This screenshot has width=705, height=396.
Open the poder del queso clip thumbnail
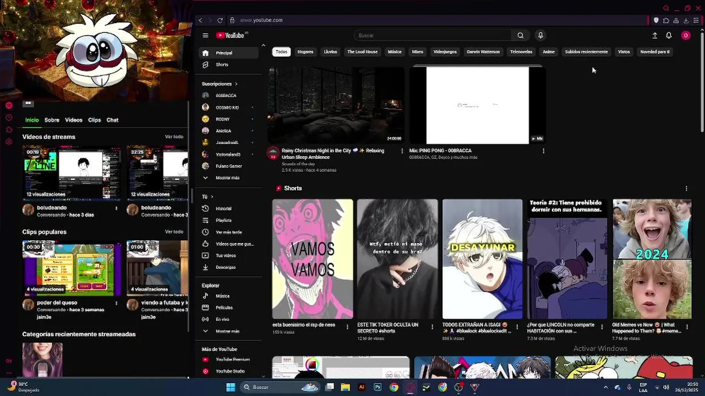(72, 269)
